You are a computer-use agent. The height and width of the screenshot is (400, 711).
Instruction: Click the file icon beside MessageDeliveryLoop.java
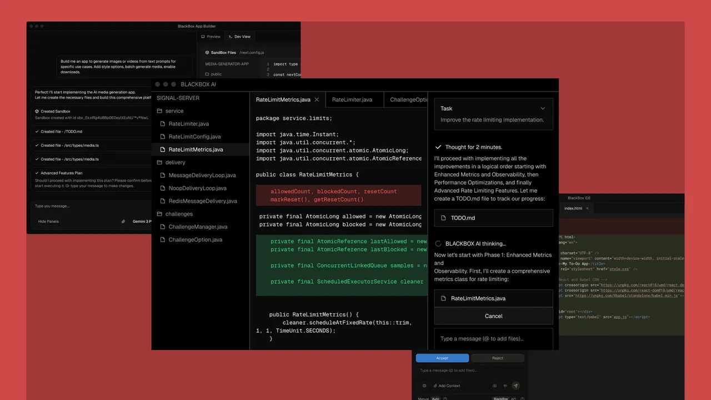coord(163,176)
